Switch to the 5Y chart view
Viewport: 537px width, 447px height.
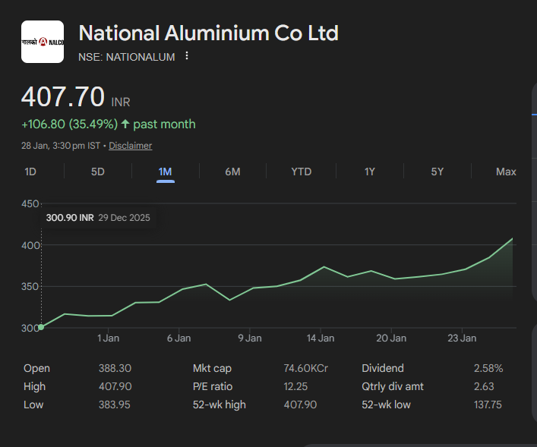437,172
